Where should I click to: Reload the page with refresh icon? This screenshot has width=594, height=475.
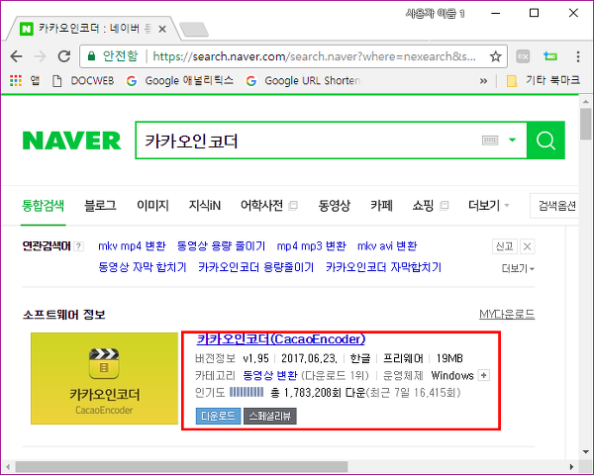click(x=64, y=56)
